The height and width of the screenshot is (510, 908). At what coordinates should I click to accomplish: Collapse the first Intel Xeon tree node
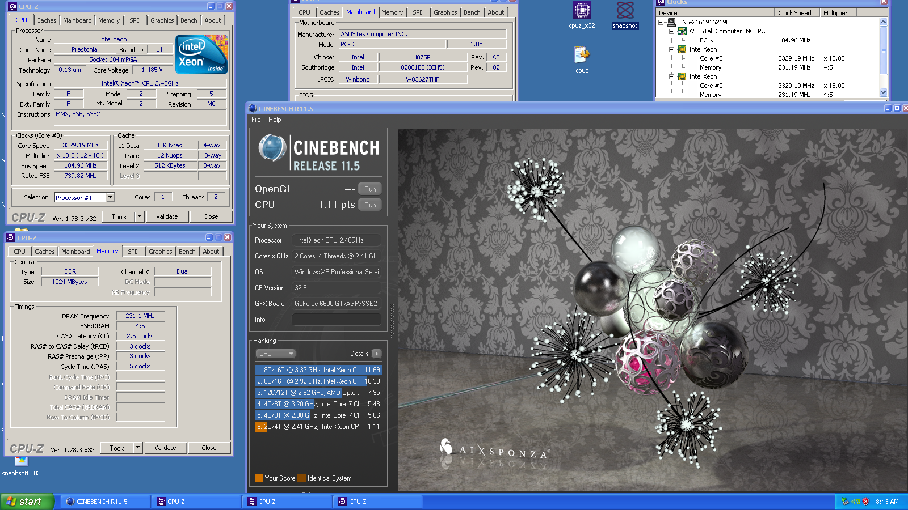pyautogui.click(x=671, y=49)
